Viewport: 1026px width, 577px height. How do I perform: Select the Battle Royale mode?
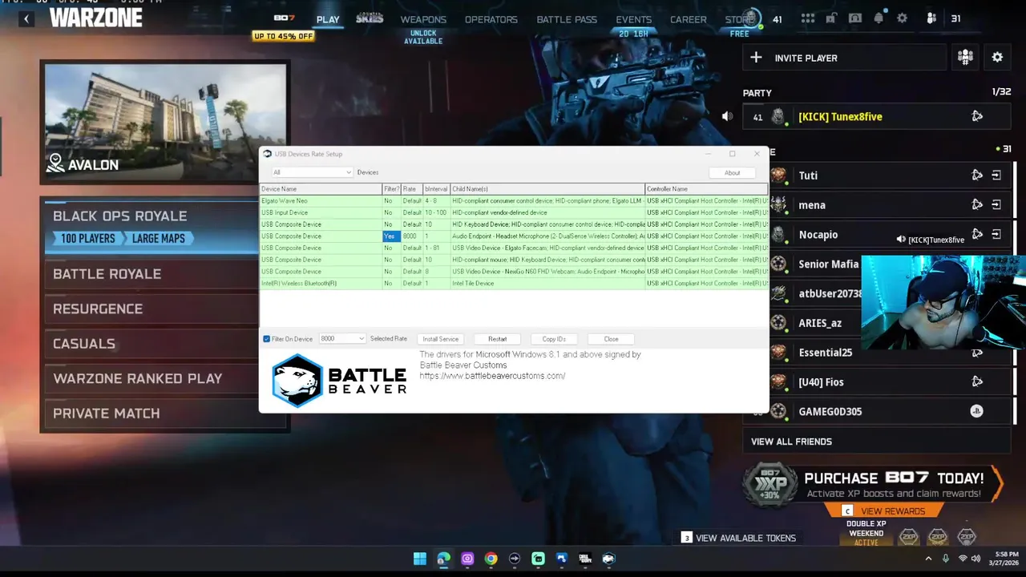(x=151, y=274)
